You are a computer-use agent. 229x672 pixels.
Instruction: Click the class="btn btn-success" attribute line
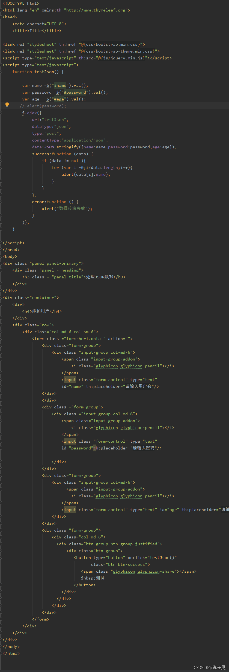[120, 564]
